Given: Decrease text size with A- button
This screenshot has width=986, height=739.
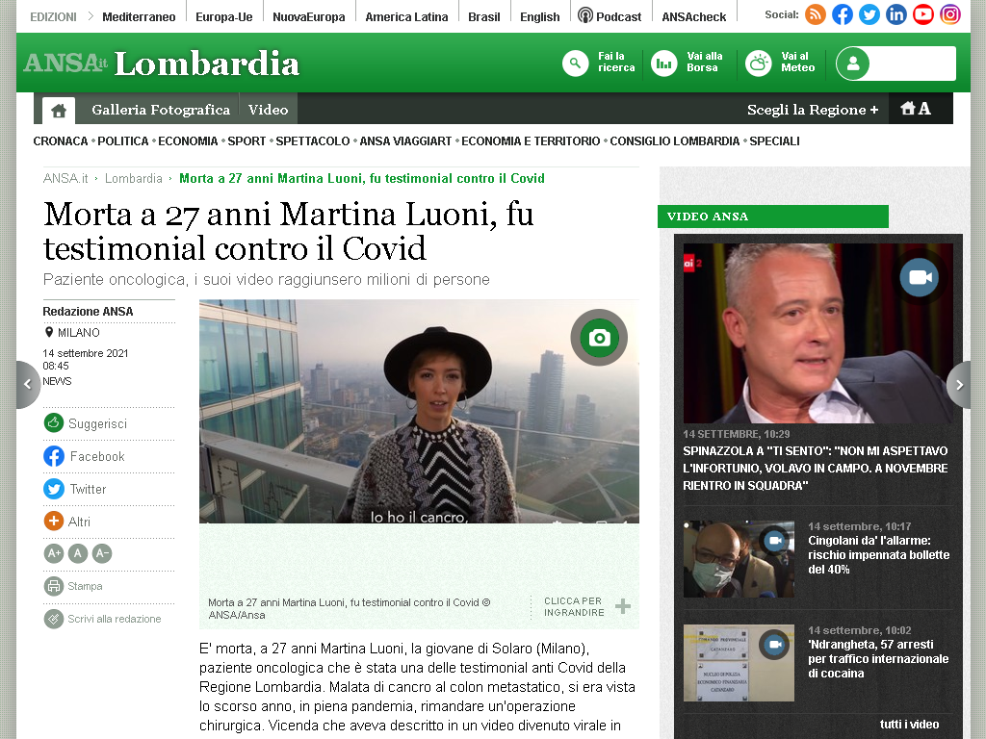Looking at the screenshot, I should click(102, 553).
